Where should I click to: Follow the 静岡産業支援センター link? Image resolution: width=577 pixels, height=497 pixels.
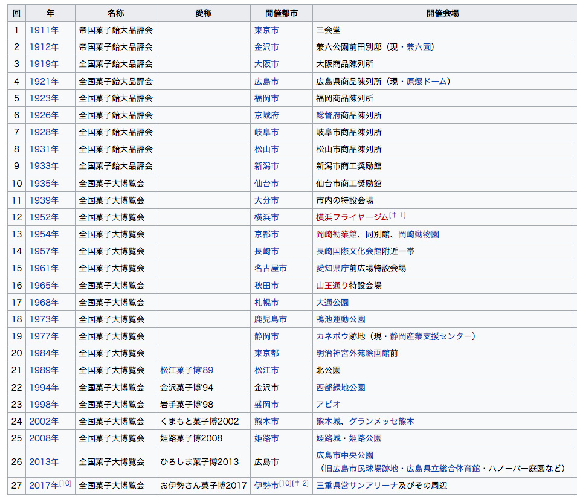(x=431, y=336)
